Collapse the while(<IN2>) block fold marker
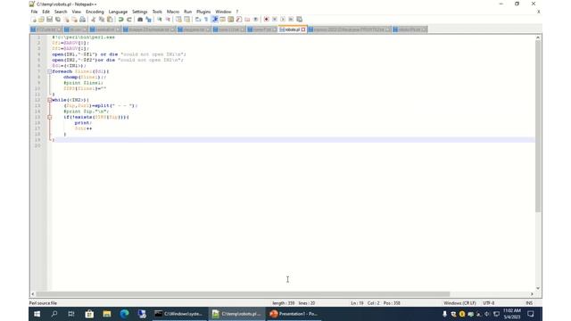Image resolution: width=571 pixels, height=321 pixels. point(50,100)
